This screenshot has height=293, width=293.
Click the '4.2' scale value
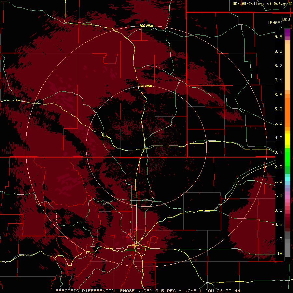(x=278, y=138)
